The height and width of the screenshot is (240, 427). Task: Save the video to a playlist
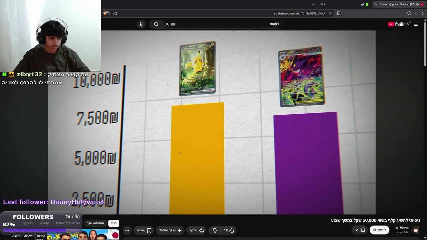tap(144, 230)
